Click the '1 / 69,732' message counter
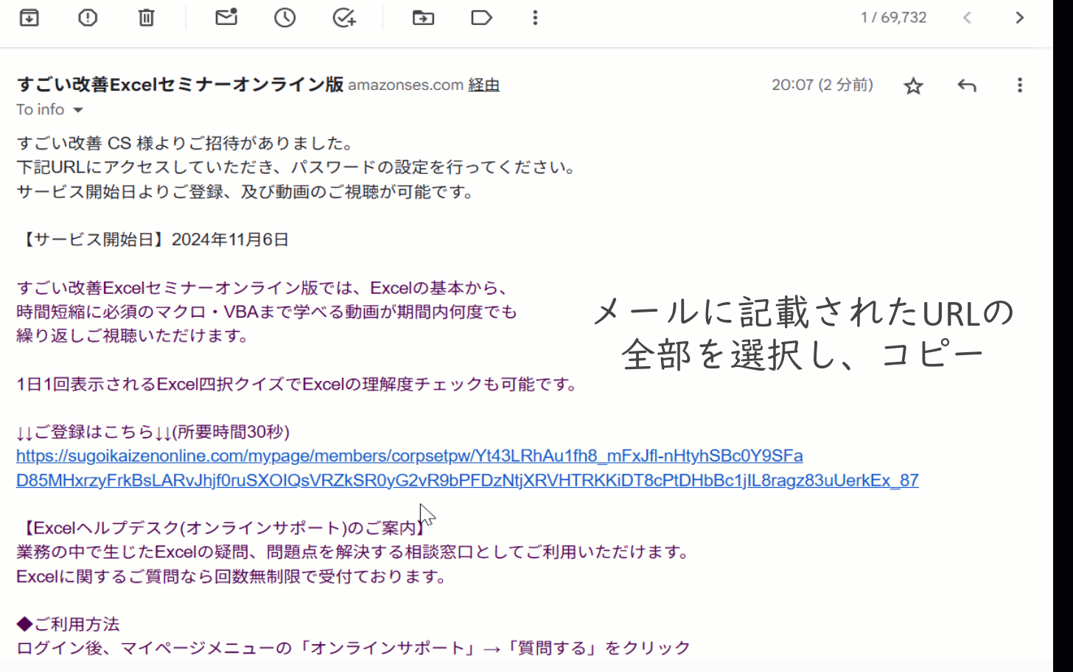This screenshot has width=1073, height=672. [893, 18]
